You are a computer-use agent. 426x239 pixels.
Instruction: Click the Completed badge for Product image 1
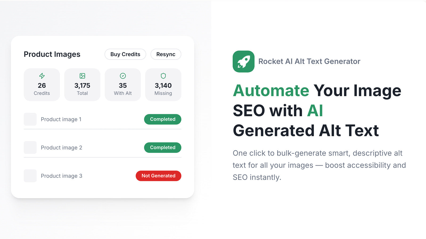[163, 119]
